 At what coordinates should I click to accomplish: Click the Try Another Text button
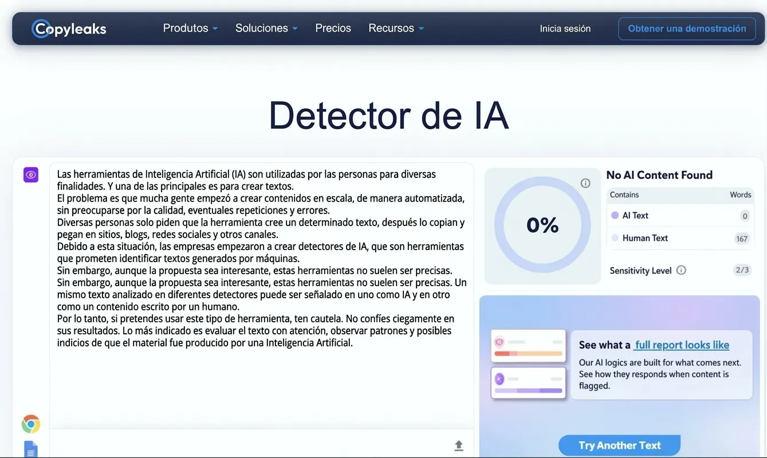point(619,445)
